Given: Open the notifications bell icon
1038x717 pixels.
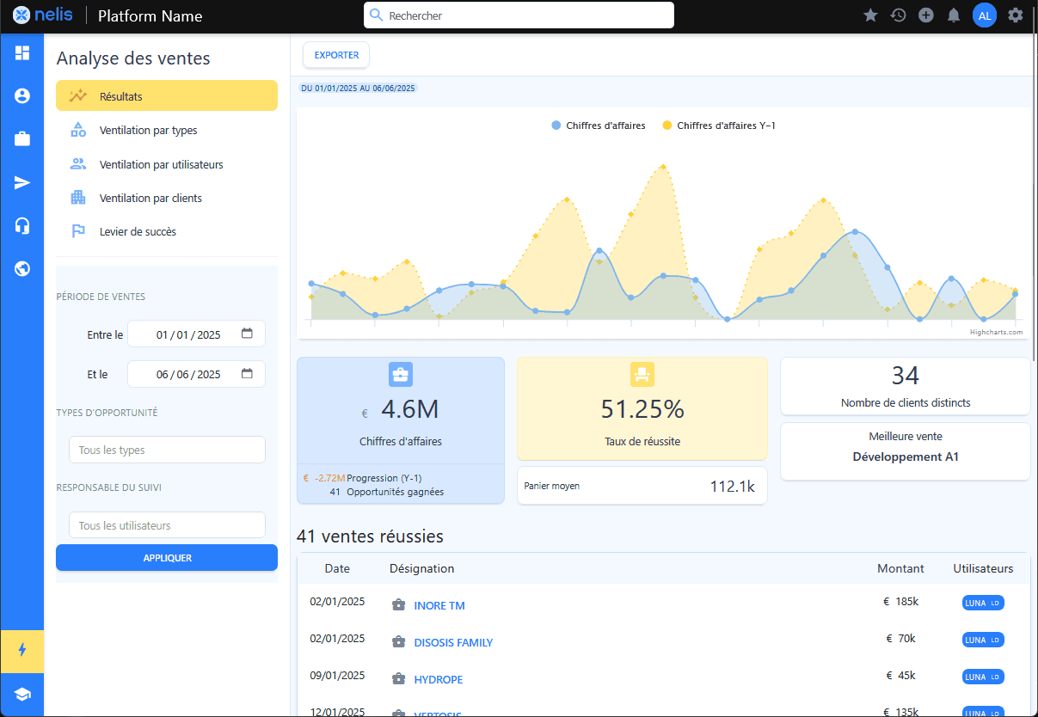Looking at the screenshot, I should 953,15.
